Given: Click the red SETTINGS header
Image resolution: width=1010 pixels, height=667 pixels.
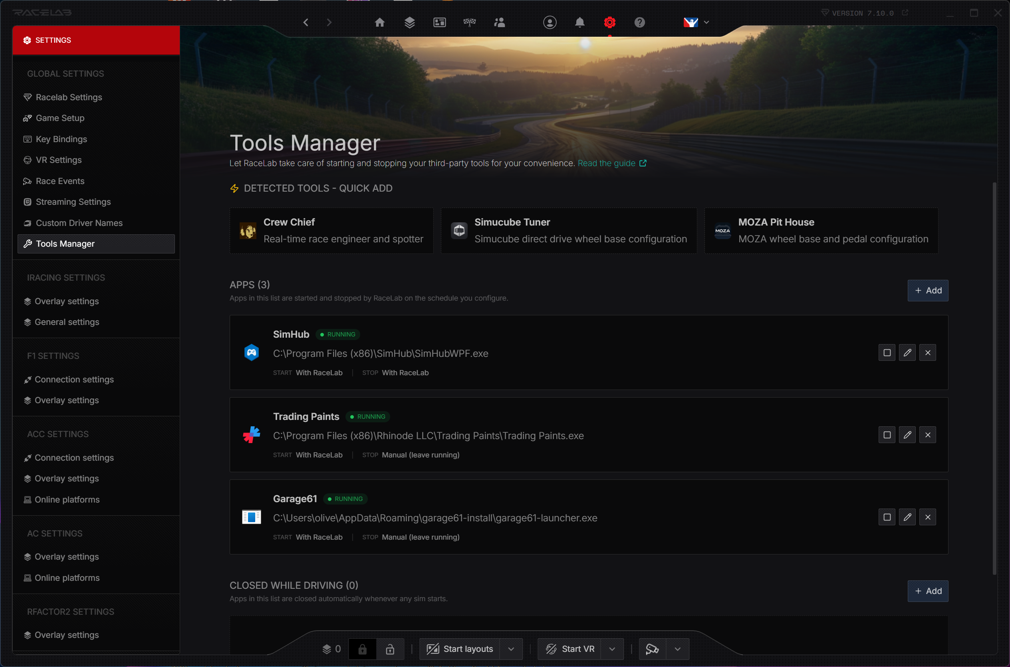Looking at the screenshot, I should (x=96, y=40).
